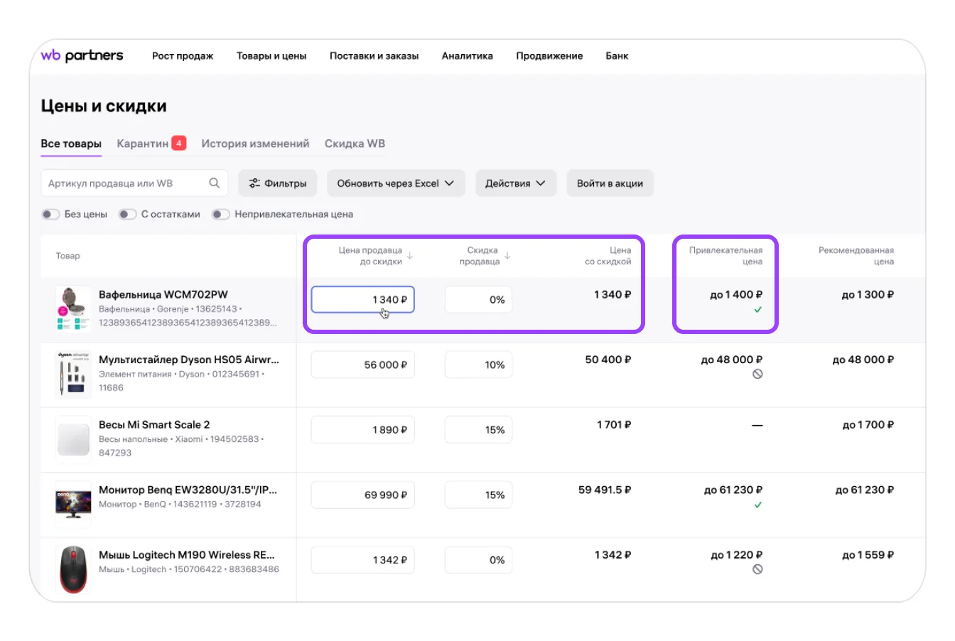Switch to Скидка WB tab
The image size is (955, 641).
point(355,144)
